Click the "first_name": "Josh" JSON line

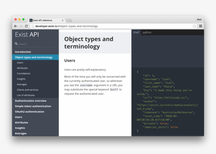159,83
